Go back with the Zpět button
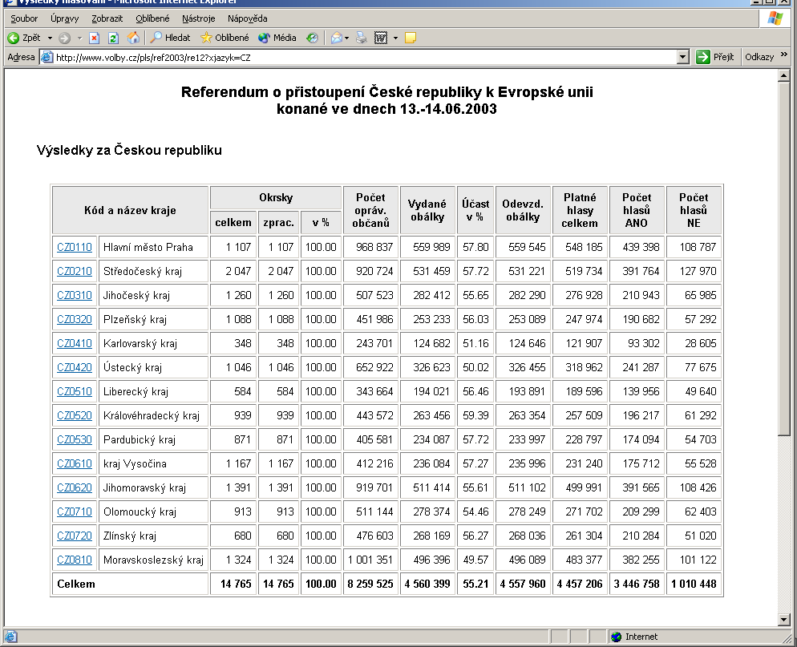This screenshot has height=647, width=797. click(24, 38)
